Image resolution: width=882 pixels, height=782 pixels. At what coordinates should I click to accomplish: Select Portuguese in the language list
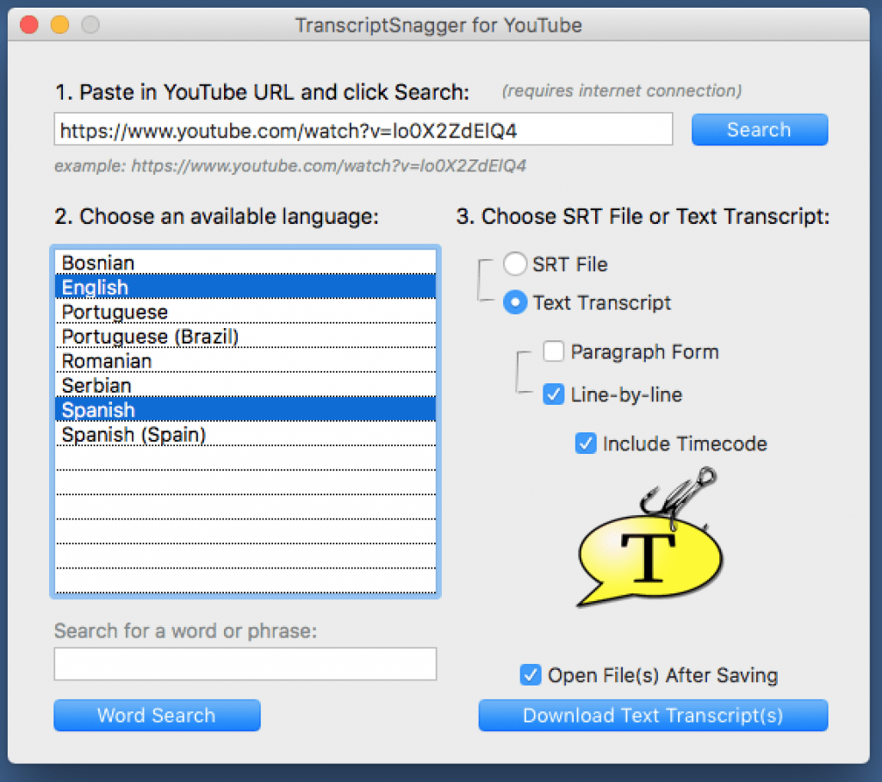tap(245, 312)
